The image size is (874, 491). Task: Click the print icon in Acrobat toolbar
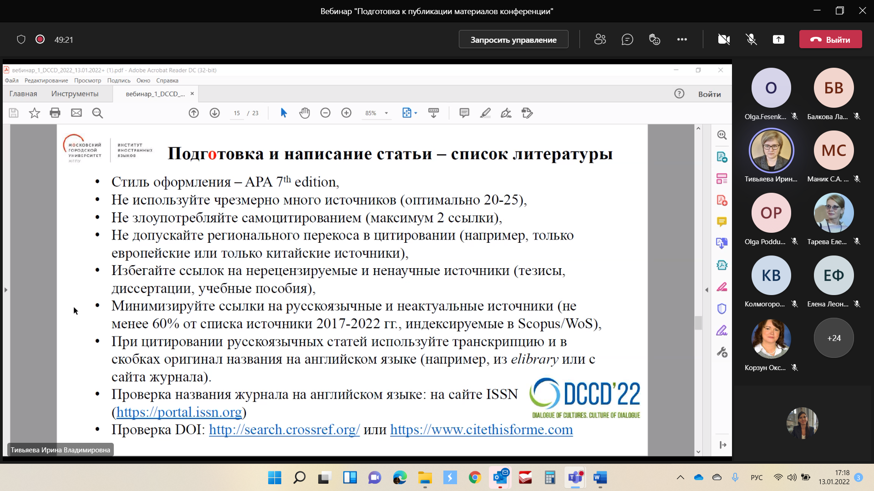point(55,113)
